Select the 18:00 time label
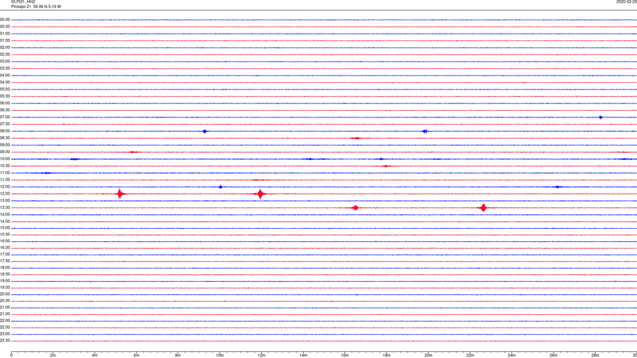Screen dimensions: 637x358 pyautogui.click(x=5, y=267)
